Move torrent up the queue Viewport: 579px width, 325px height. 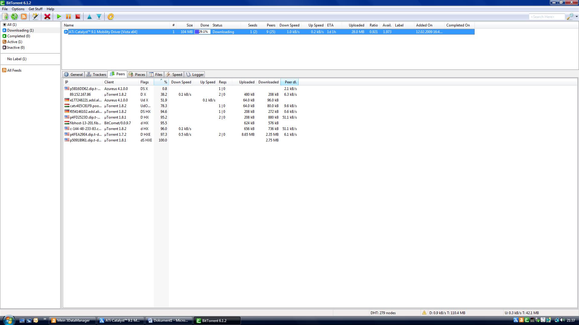tap(90, 17)
